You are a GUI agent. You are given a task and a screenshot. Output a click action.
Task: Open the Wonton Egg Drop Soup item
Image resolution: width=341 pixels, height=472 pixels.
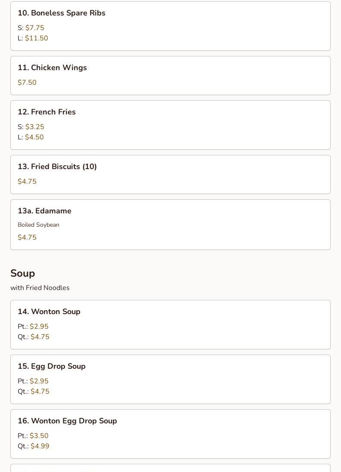point(170,434)
